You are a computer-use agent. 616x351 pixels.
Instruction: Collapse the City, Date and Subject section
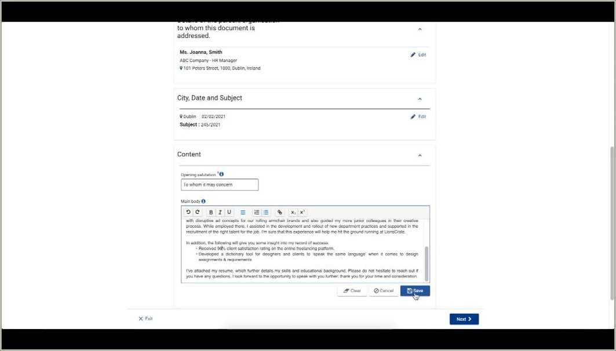pyautogui.click(x=420, y=99)
